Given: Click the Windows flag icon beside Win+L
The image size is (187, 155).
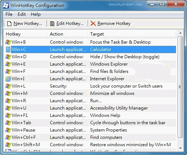Looking at the screenshot, I should [8, 86].
